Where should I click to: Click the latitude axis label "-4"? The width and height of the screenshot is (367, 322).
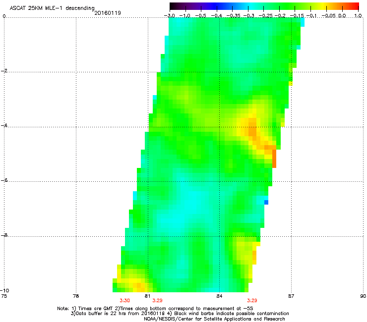pyautogui.click(x=4, y=125)
